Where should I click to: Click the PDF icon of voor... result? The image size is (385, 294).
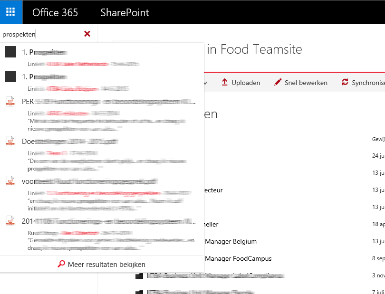point(10,181)
